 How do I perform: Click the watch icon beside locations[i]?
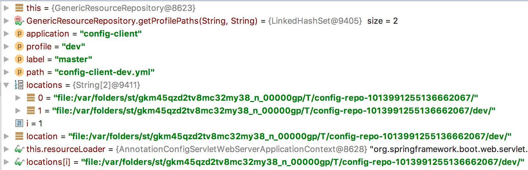tap(19, 162)
